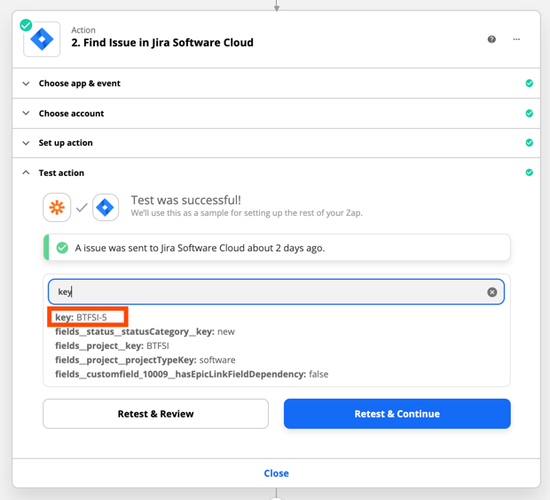Open the help question mark icon
The width and height of the screenshot is (550, 500).
(x=491, y=39)
